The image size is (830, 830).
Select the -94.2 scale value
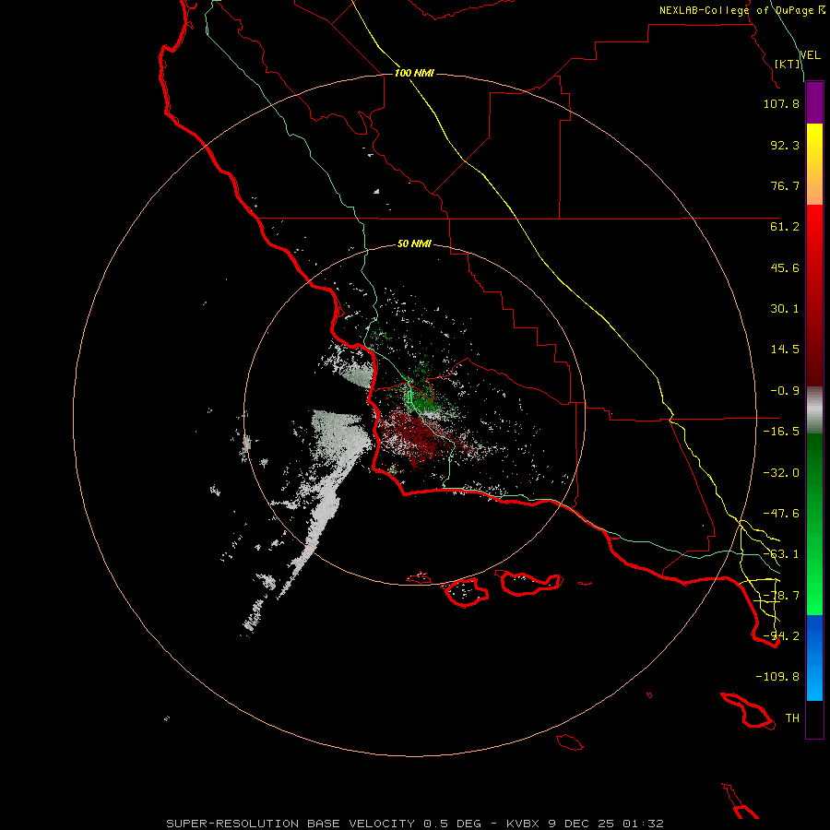(x=781, y=636)
